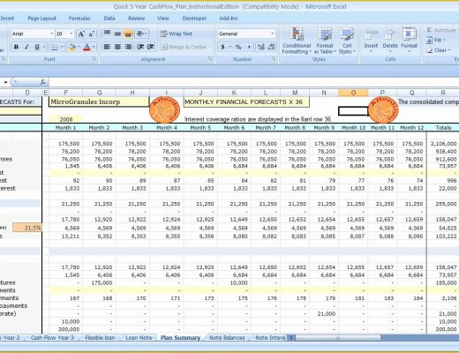
Task: Open the General number format dropdown
Action: 273,34
